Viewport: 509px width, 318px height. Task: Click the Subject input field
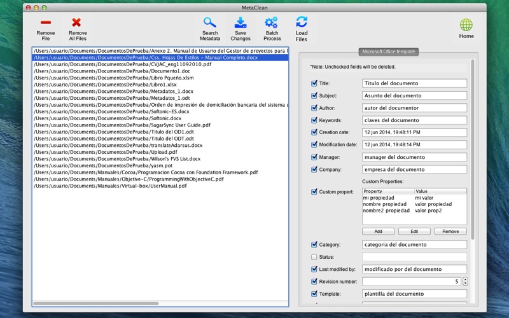pyautogui.click(x=414, y=95)
